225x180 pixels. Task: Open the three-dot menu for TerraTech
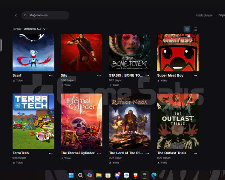click(51, 153)
